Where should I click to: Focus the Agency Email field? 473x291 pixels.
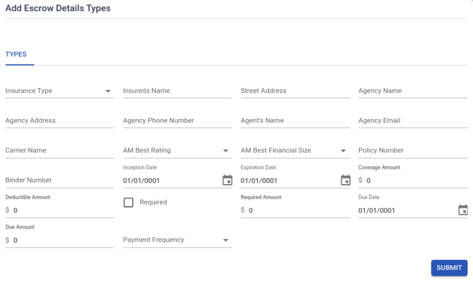click(x=413, y=120)
